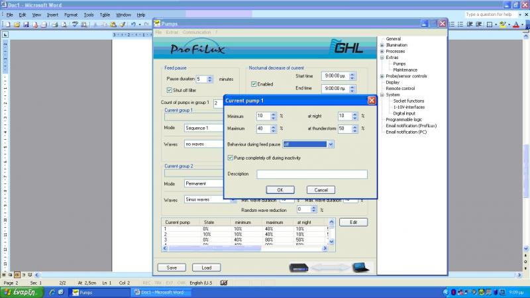Increase Maximum percent with up spinner
This screenshot has height=298, width=530.
[274, 126]
